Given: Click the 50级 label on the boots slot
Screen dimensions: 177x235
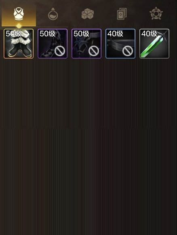Looking at the screenshot, I should (x=13, y=34).
